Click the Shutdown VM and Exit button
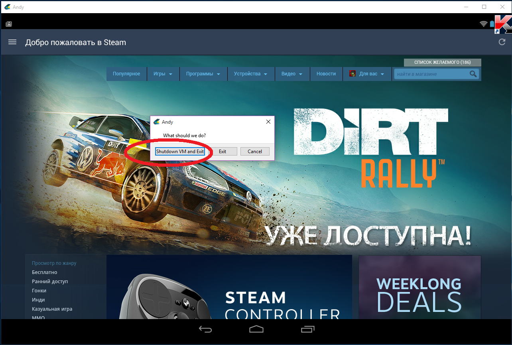 (x=180, y=152)
